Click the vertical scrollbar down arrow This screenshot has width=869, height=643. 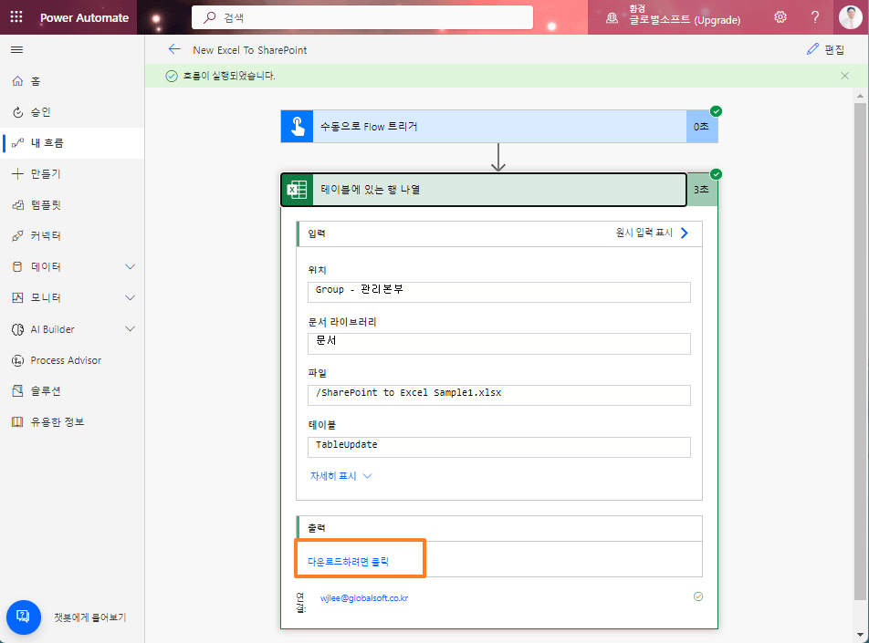[860, 635]
